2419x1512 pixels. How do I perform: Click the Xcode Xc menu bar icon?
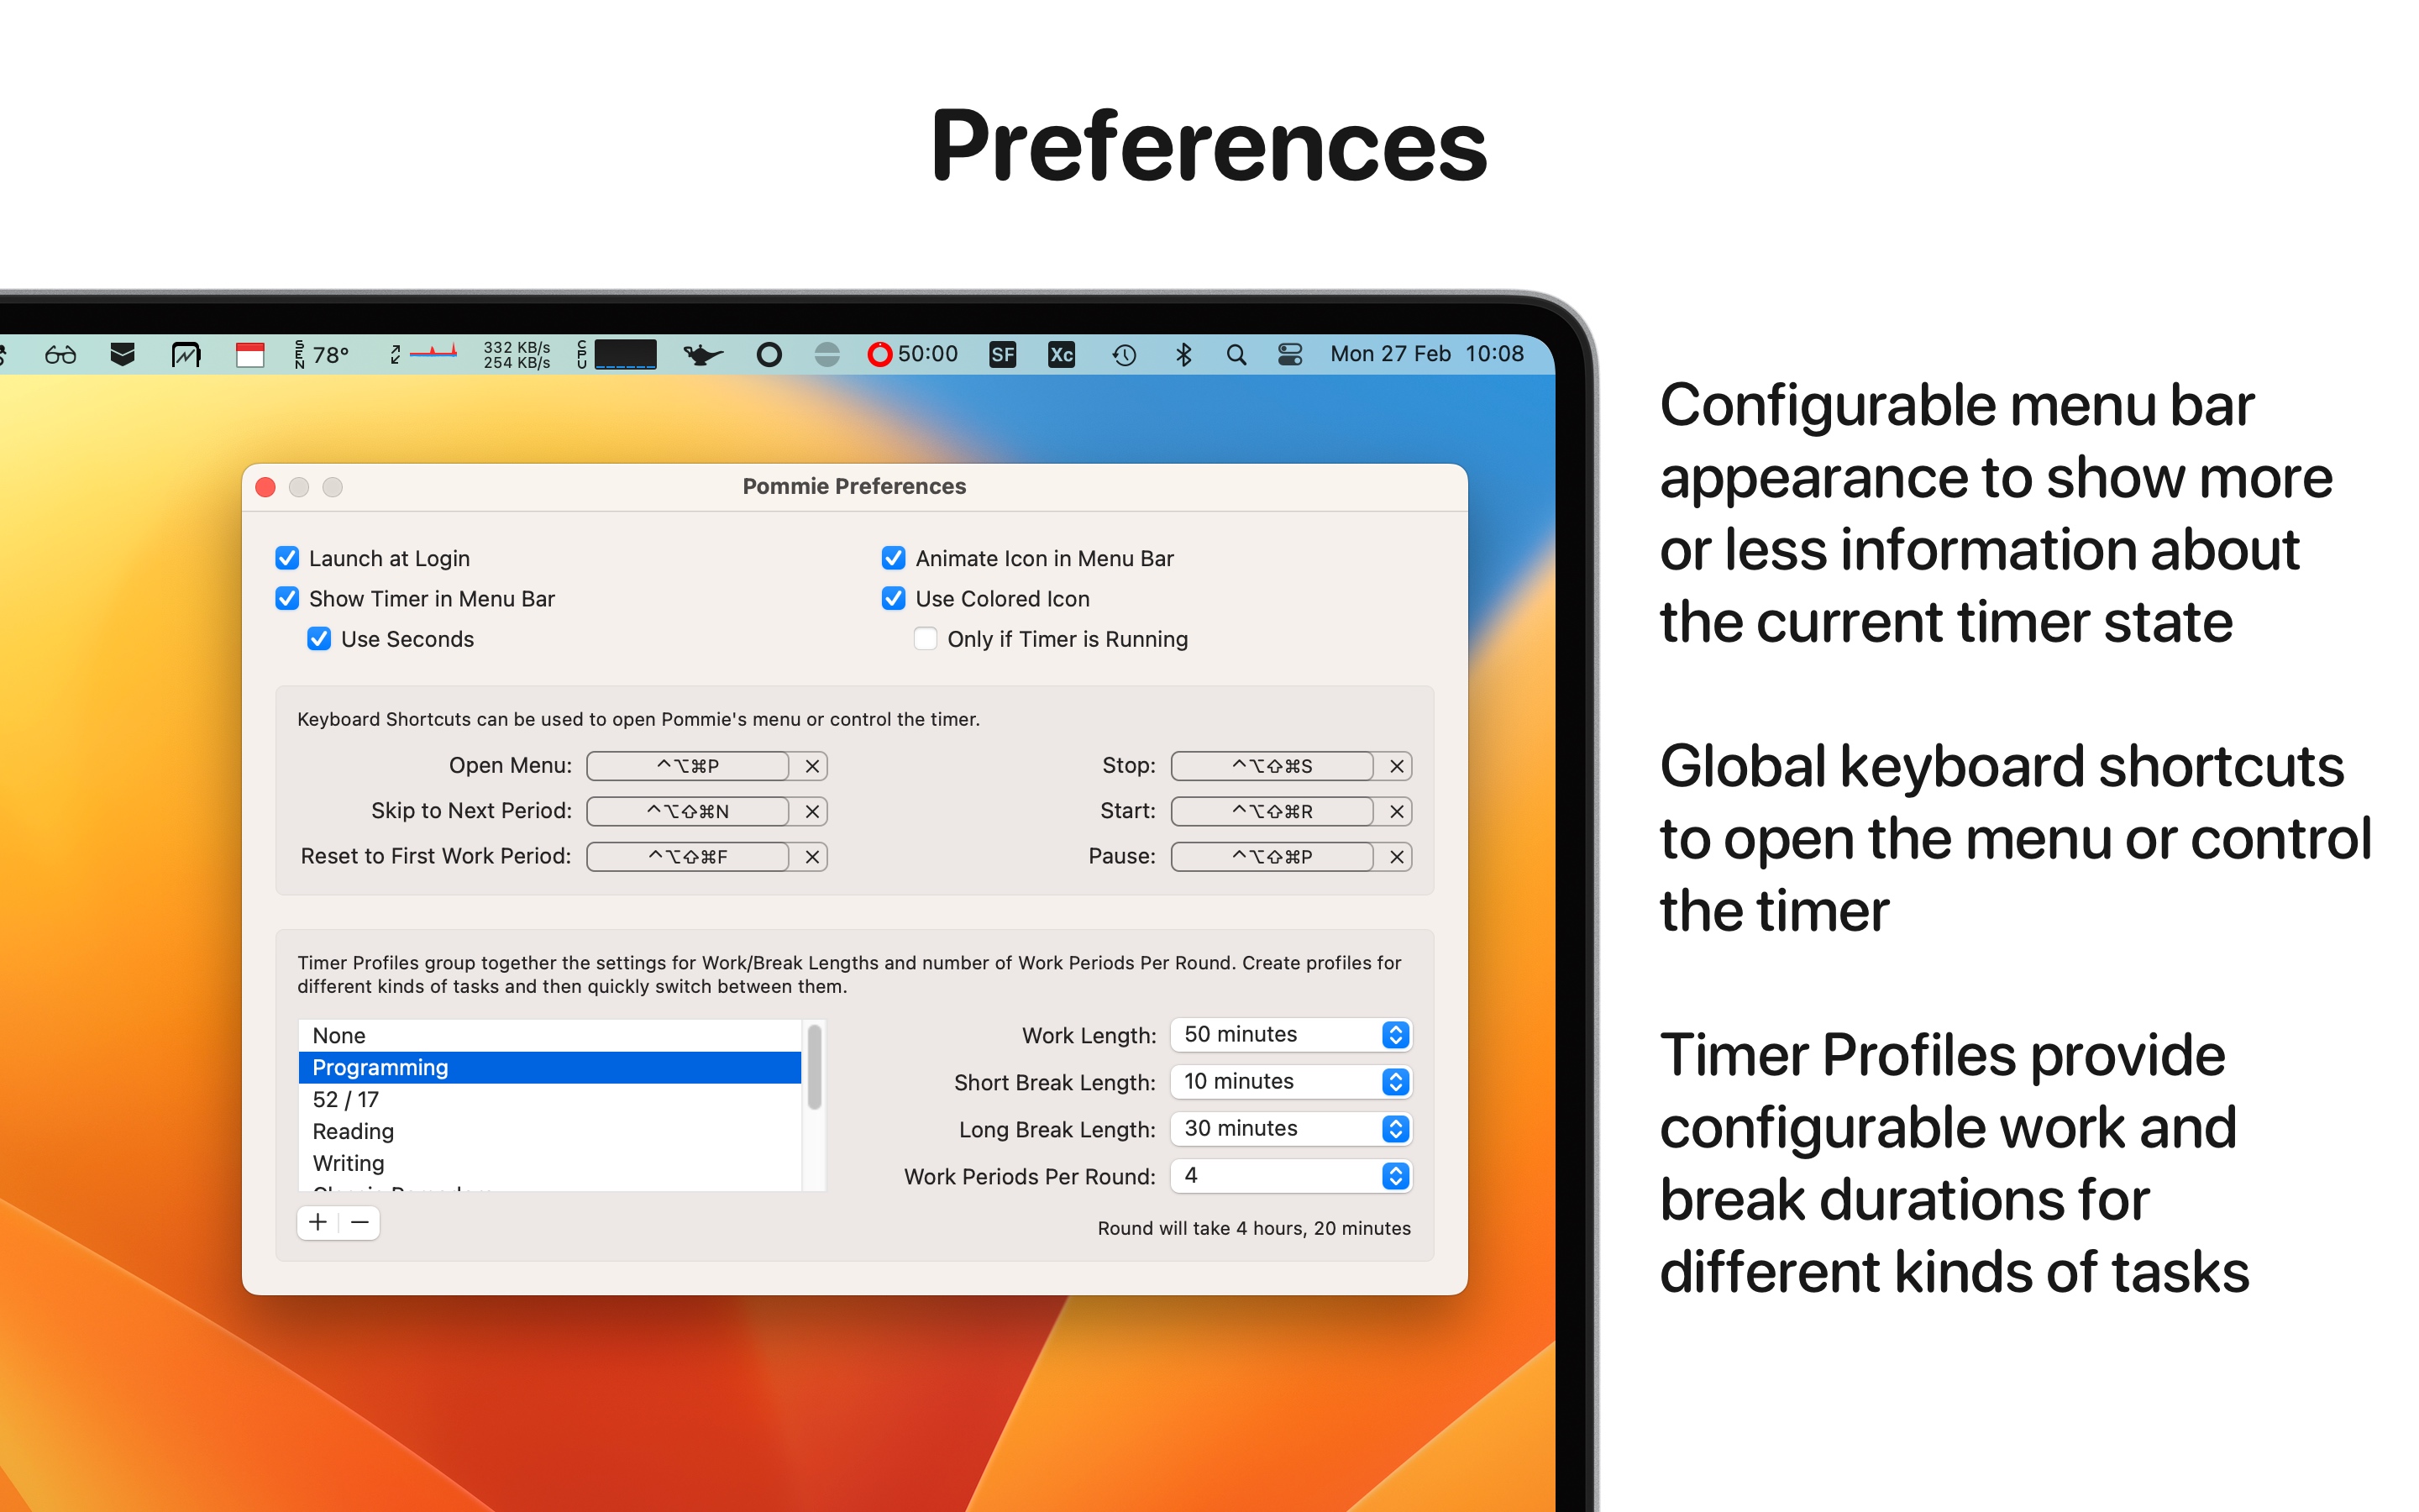1061,354
